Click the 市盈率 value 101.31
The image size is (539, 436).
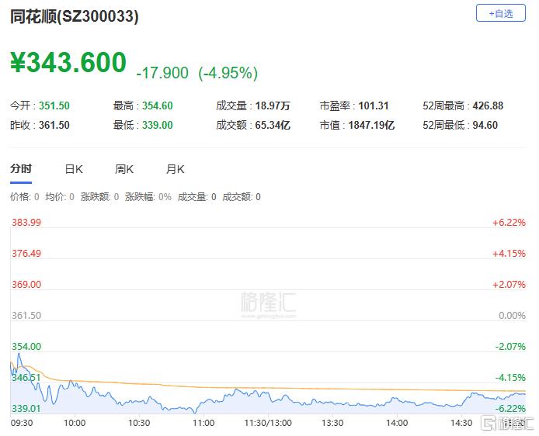pyautogui.click(x=374, y=106)
